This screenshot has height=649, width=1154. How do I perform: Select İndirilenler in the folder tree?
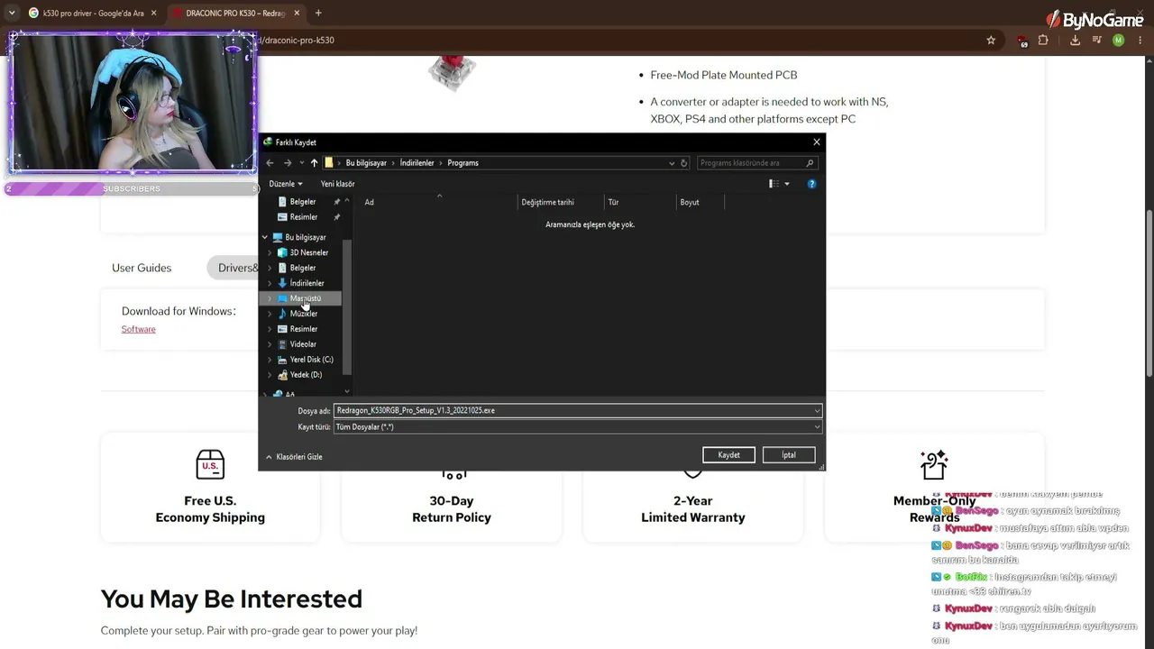click(x=307, y=283)
